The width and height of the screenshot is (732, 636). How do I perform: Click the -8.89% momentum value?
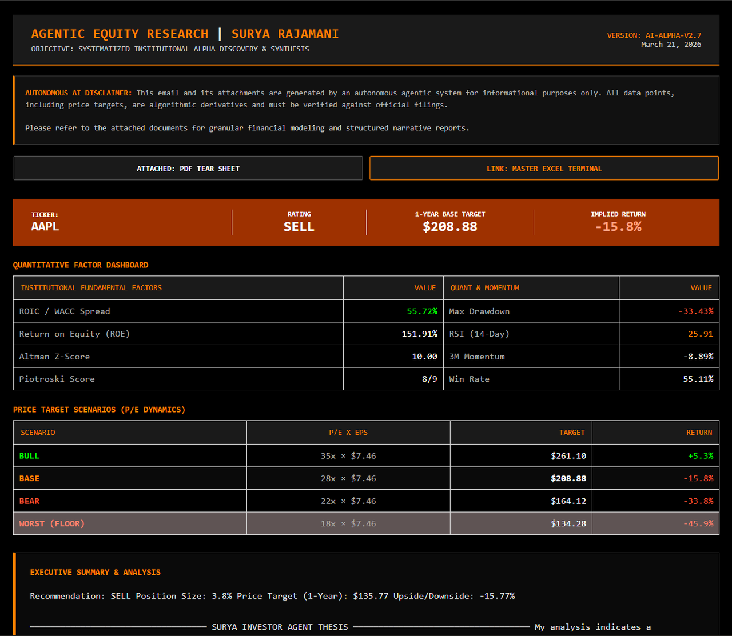(698, 357)
